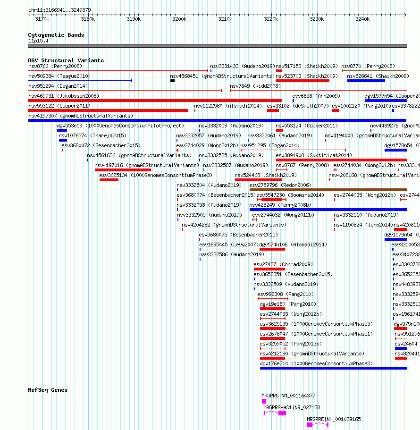Open nsv3331433 (Audano2019) variant label

click(x=243, y=67)
